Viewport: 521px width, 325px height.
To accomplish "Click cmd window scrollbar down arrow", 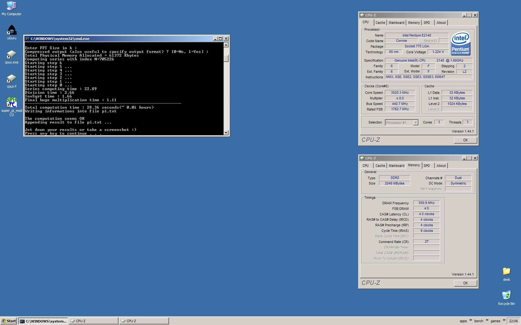I will 226,133.
